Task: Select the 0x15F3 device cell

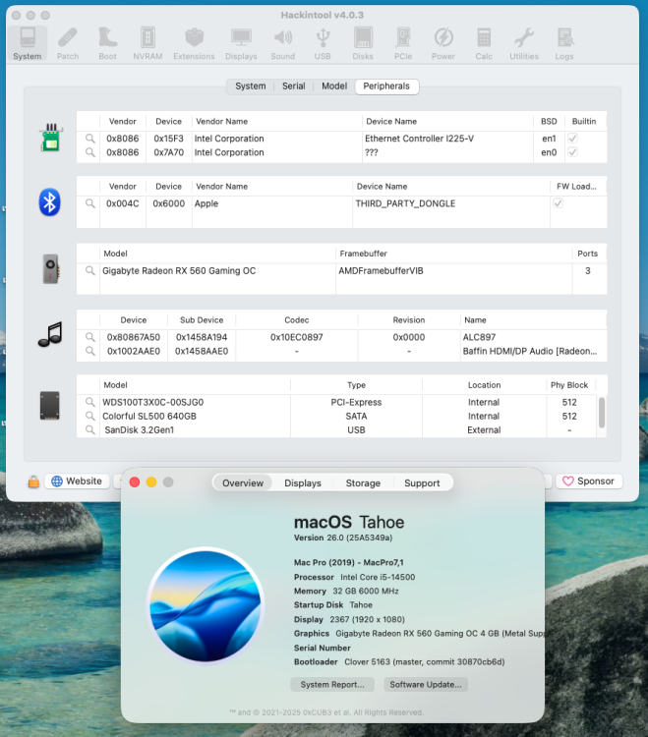Action: 168,139
